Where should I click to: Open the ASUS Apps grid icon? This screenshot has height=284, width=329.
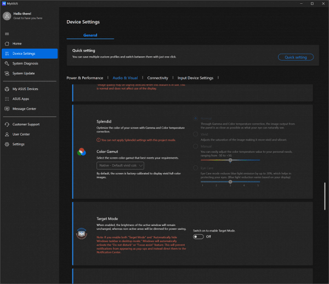point(7,98)
